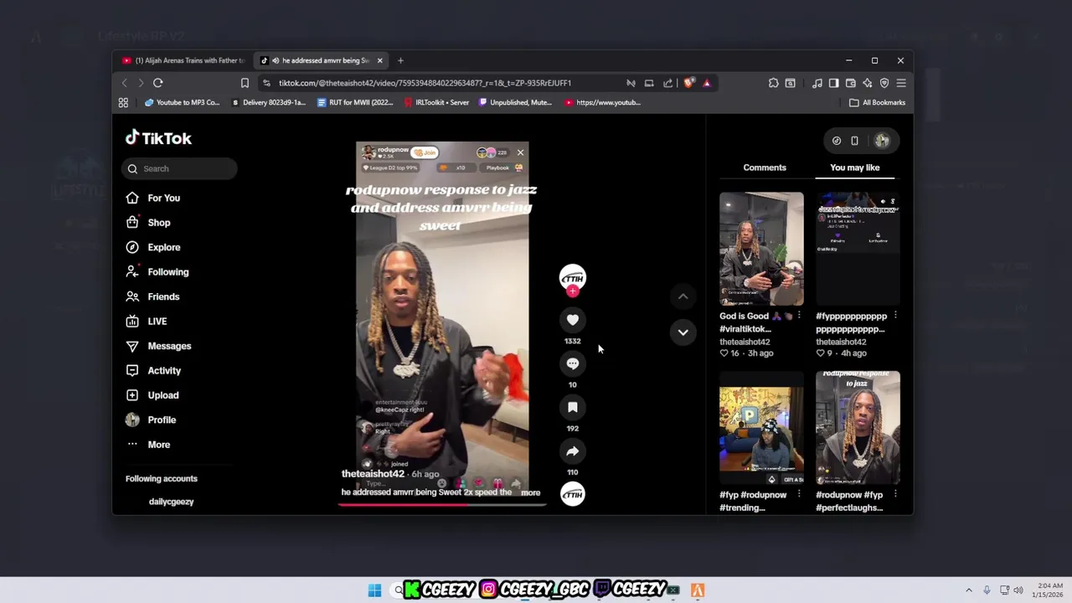
Task: Click the TikTok Search field
Action: (180, 168)
